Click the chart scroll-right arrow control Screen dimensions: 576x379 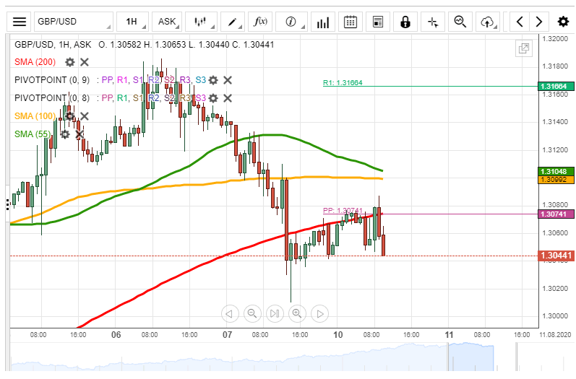pos(319,314)
